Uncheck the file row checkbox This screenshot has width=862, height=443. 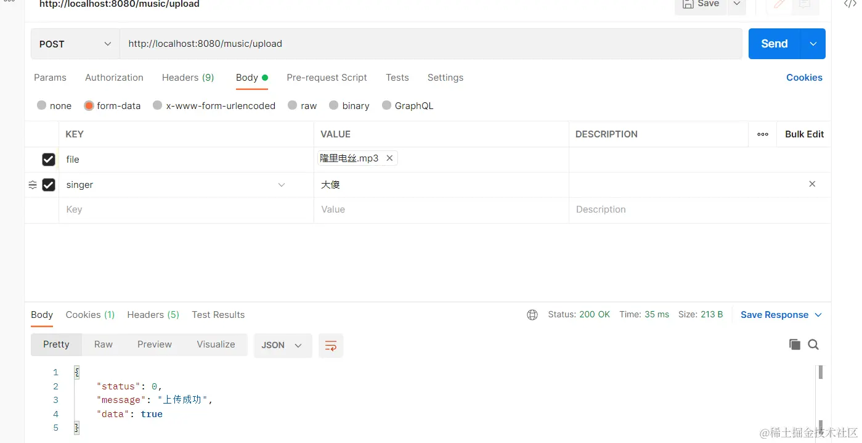[49, 160]
